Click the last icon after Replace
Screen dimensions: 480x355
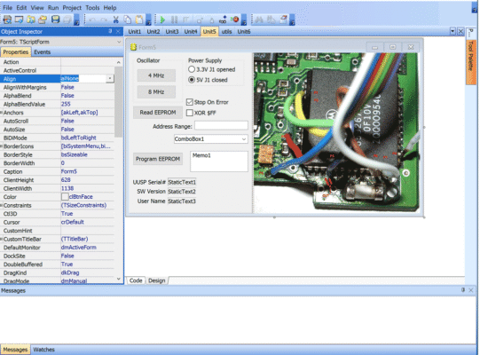pyautogui.click(x=283, y=20)
